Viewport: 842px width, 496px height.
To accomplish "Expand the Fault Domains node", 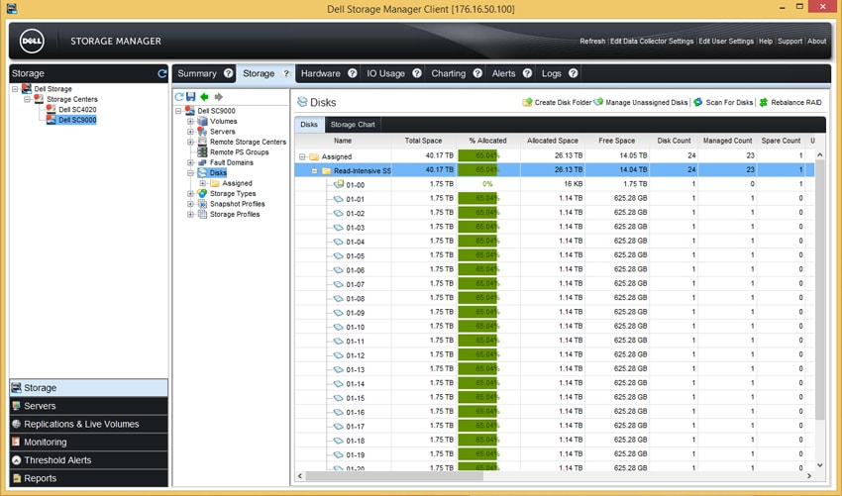I will click(x=190, y=162).
